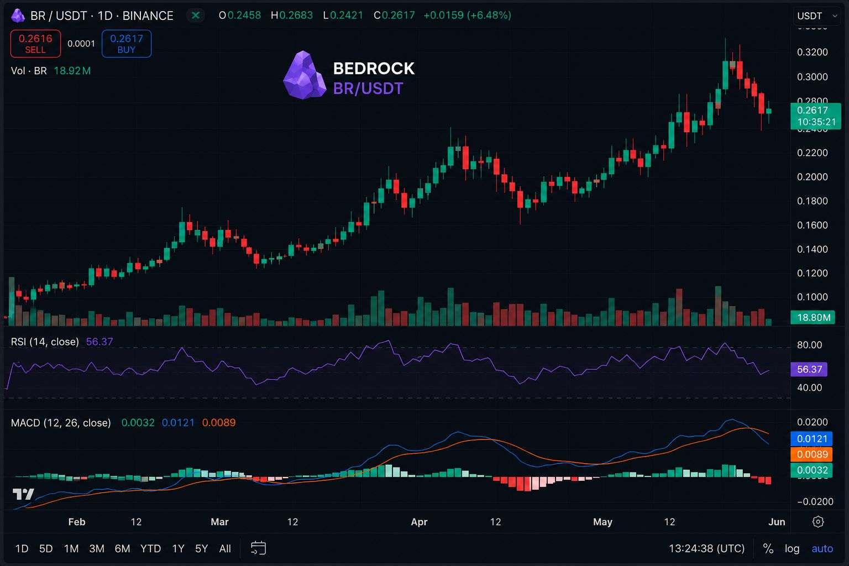Viewport: 849px width, 566px height.
Task: Choose the 6M date range
Action: (122, 548)
